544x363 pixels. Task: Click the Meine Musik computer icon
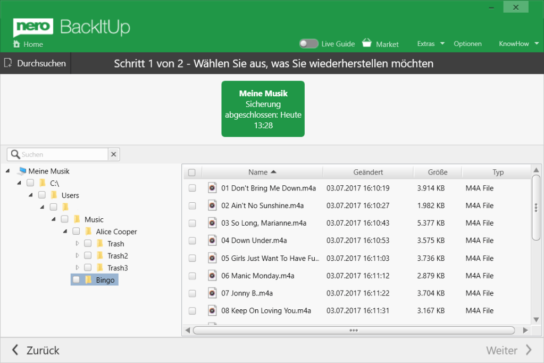(21, 171)
